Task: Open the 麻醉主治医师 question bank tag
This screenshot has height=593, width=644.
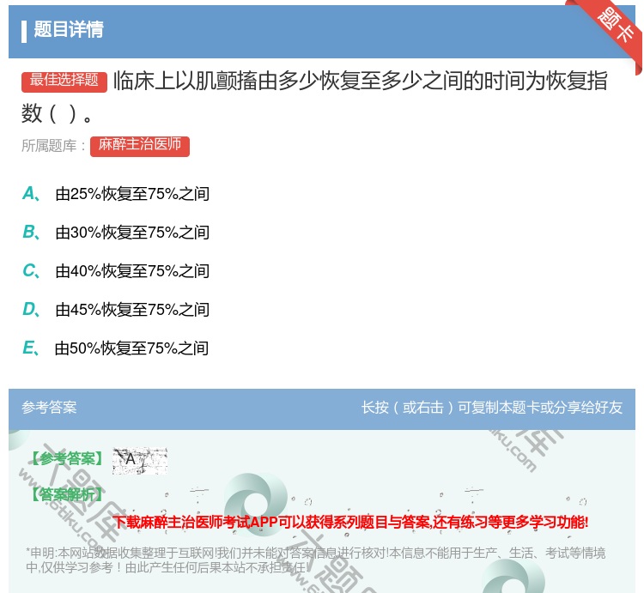Action: coord(140,145)
